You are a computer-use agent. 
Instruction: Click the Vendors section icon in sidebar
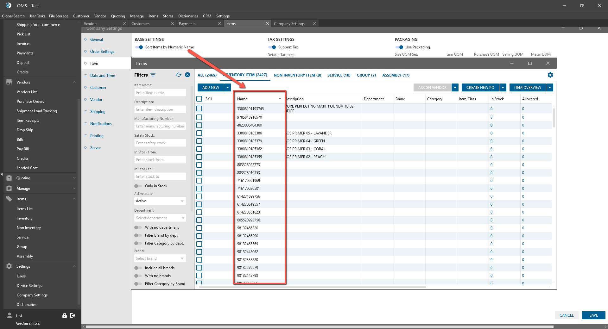click(x=9, y=82)
